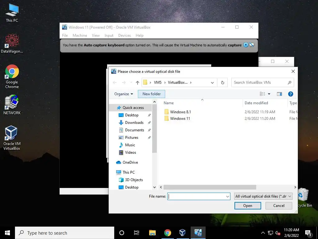Open the Windows Start menu
This screenshot has height=239, width=318.
tap(7, 233)
